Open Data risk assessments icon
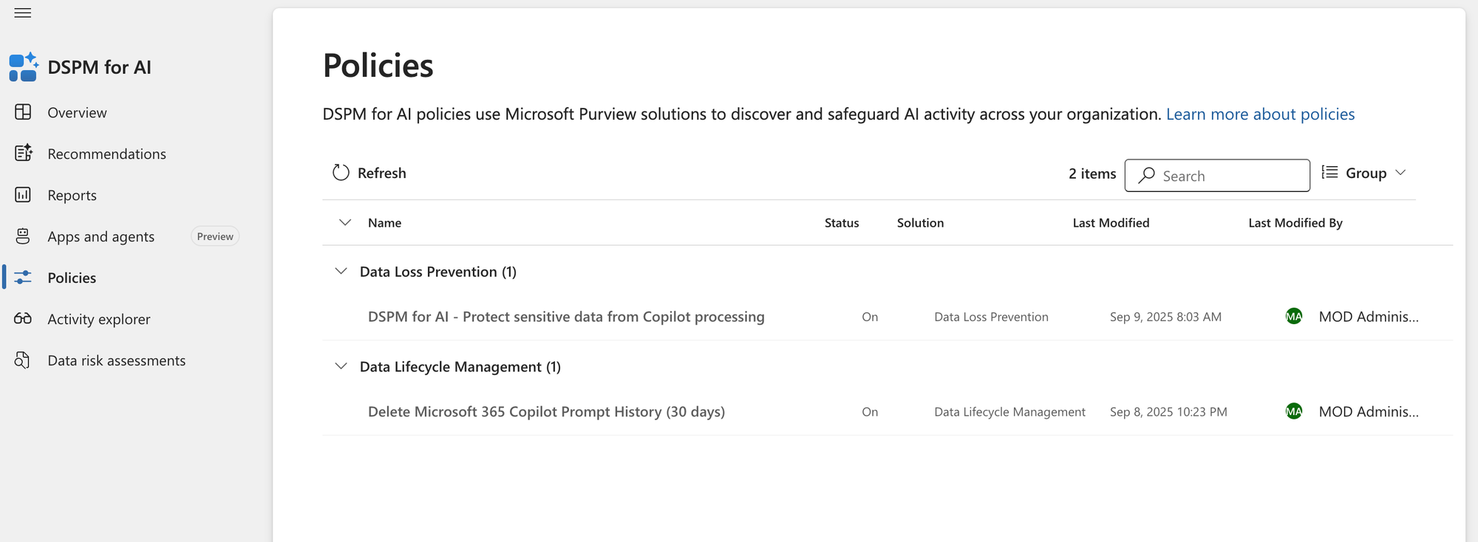The image size is (1478, 542). point(23,360)
